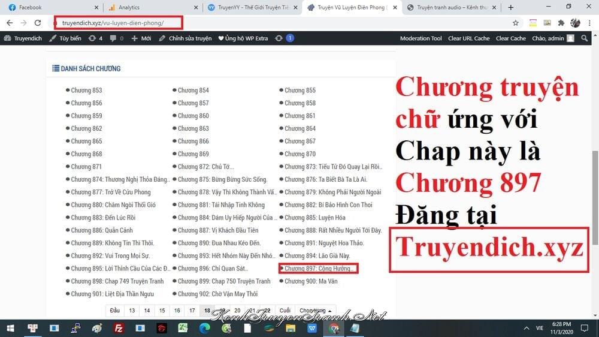This screenshot has height=337, width=599.
Task: Open the comments bubble showing 0
Action: tap(117, 38)
